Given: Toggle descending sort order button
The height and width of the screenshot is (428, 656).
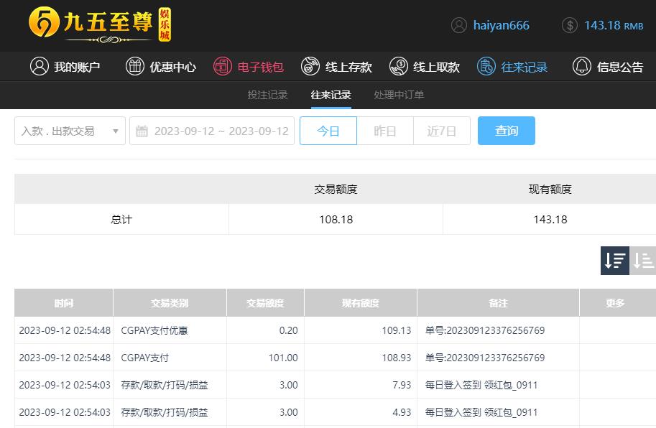Looking at the screenshot, I should click(615, 261).
